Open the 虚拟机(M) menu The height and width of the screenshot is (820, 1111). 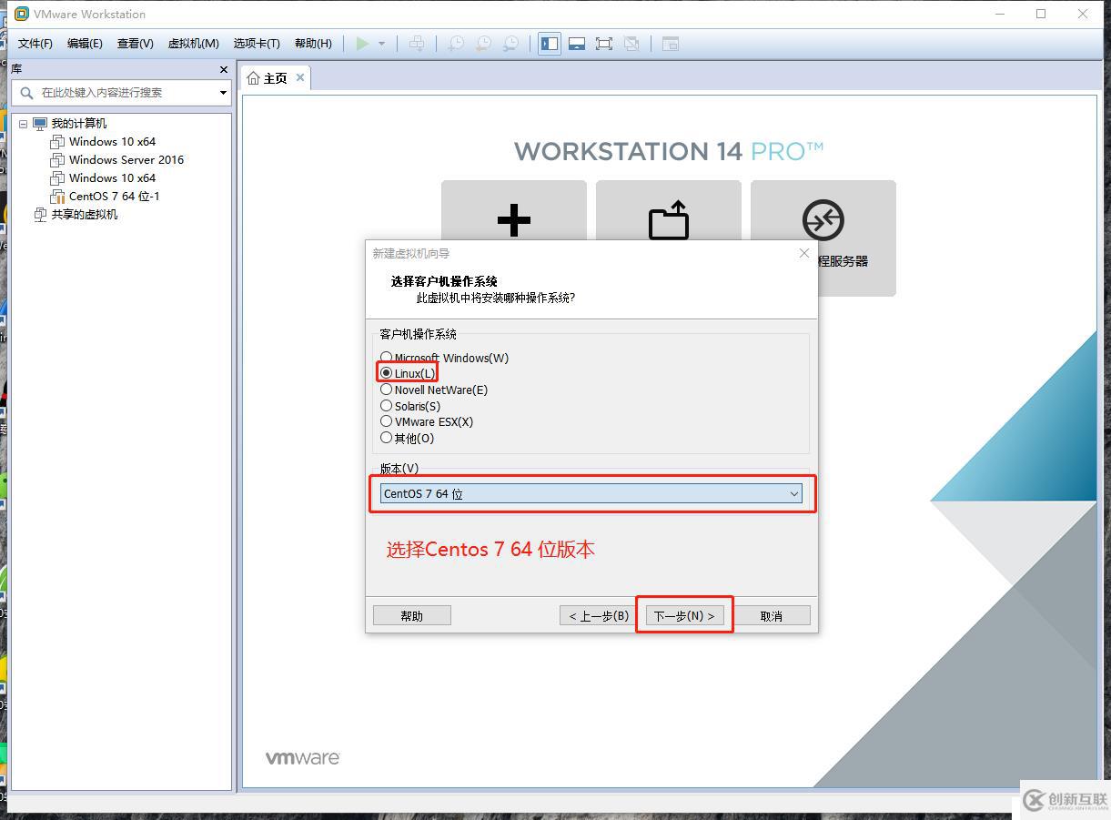pyautogui.click(x=193, y=44)
